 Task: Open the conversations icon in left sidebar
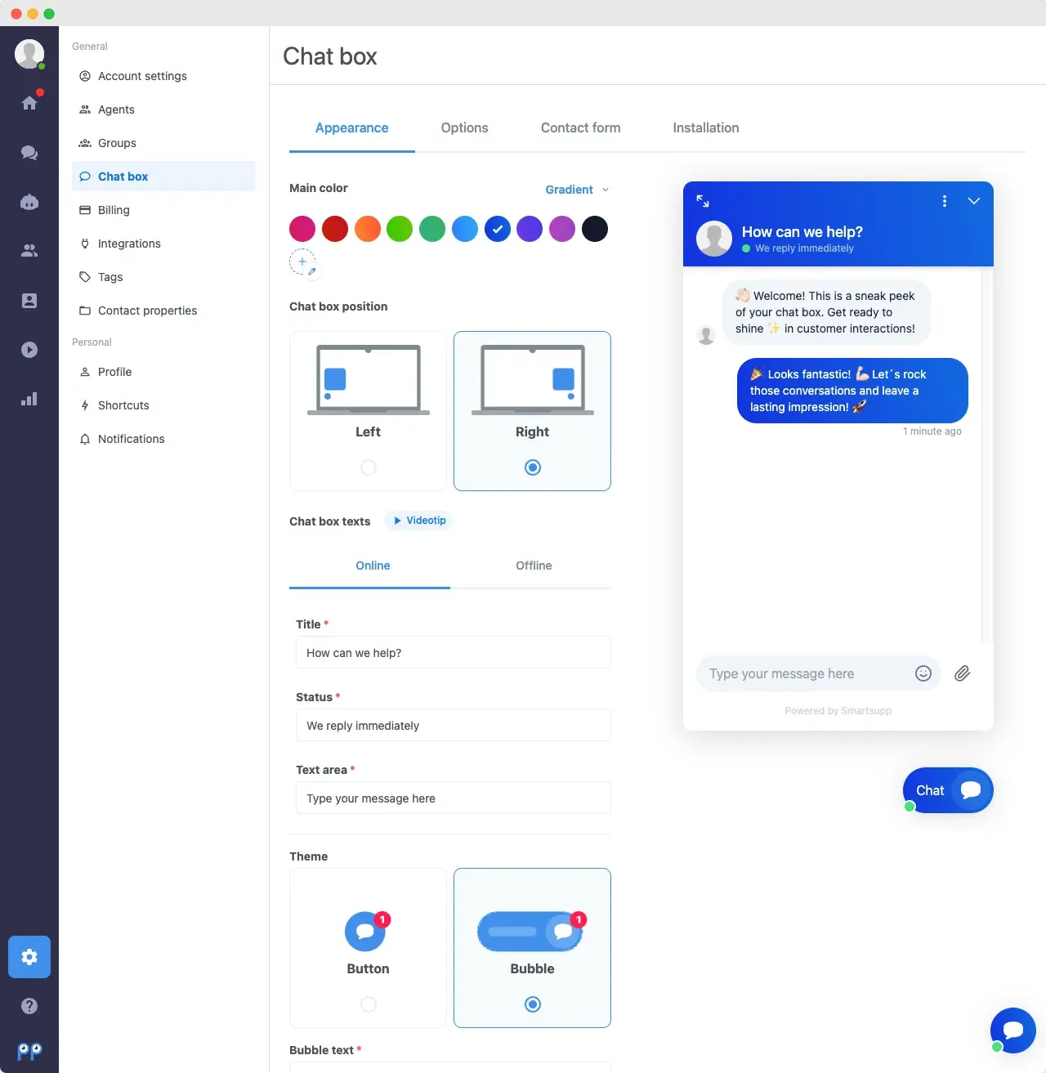29,153
